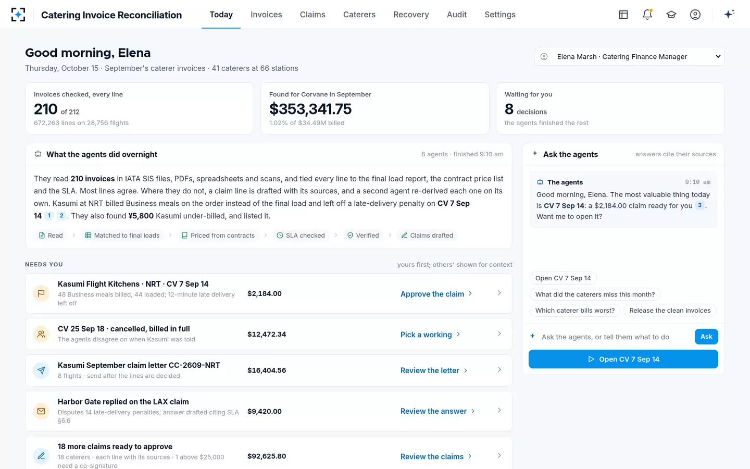Click the Priced from contracts chip
Image resolution: width=750 pixels, height=469 pixels.
click(x=218, y=236)
